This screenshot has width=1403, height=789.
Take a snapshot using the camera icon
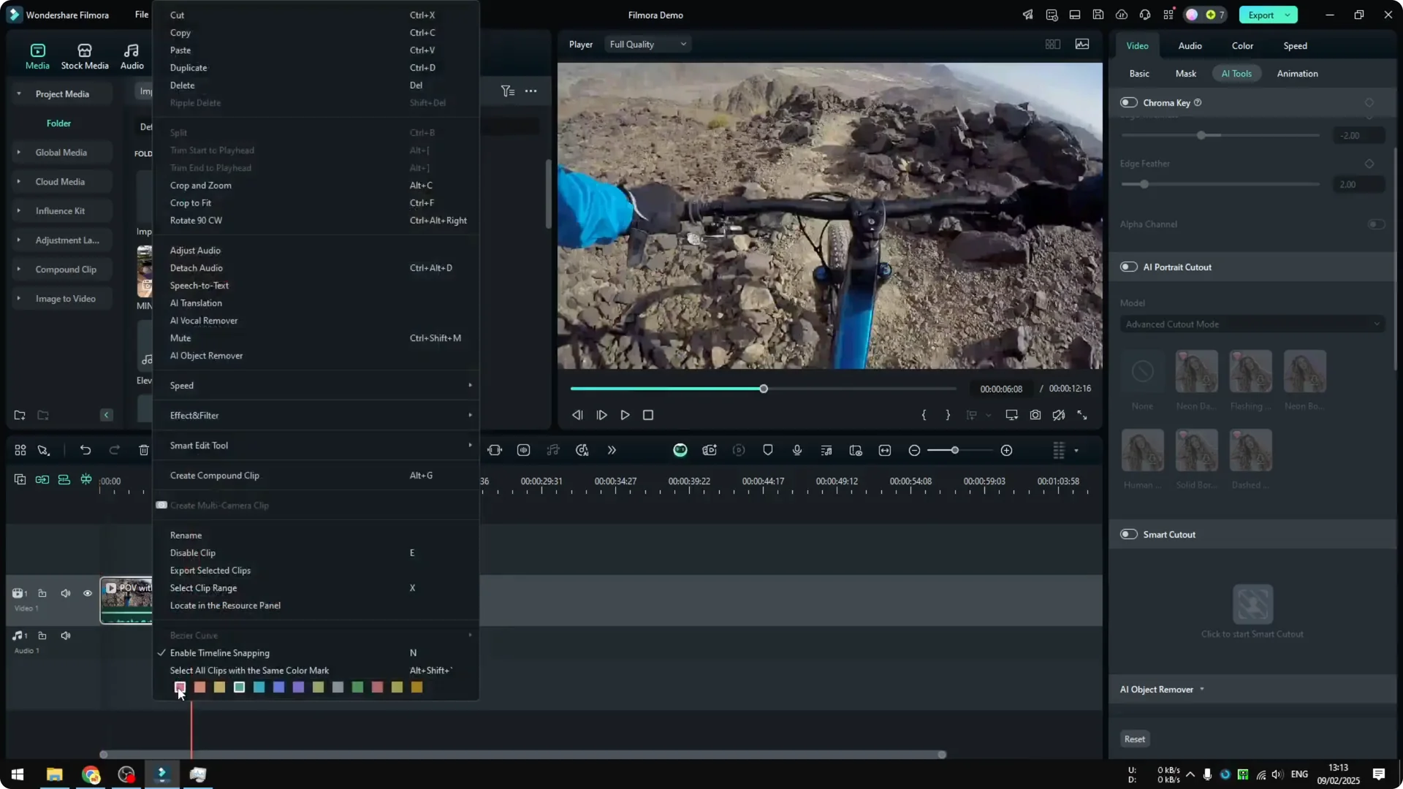pos(1035,415)
